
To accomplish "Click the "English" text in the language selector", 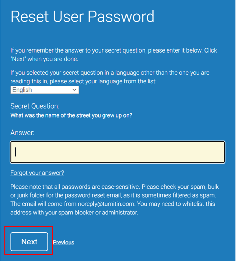I will 22,90.
